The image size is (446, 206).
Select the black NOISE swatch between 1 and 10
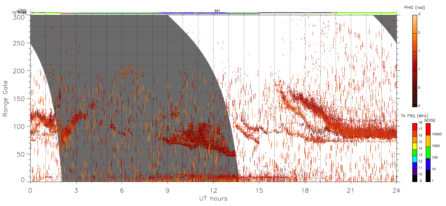click(x=428, y=176)
